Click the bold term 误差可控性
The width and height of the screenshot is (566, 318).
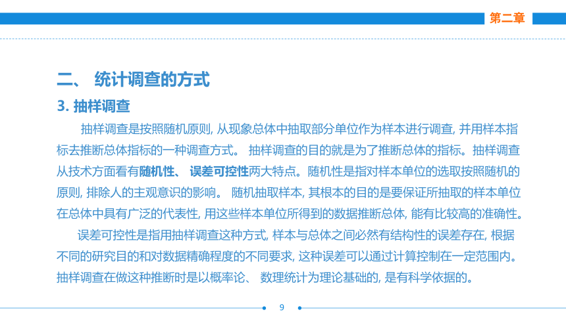click(219, 171)
